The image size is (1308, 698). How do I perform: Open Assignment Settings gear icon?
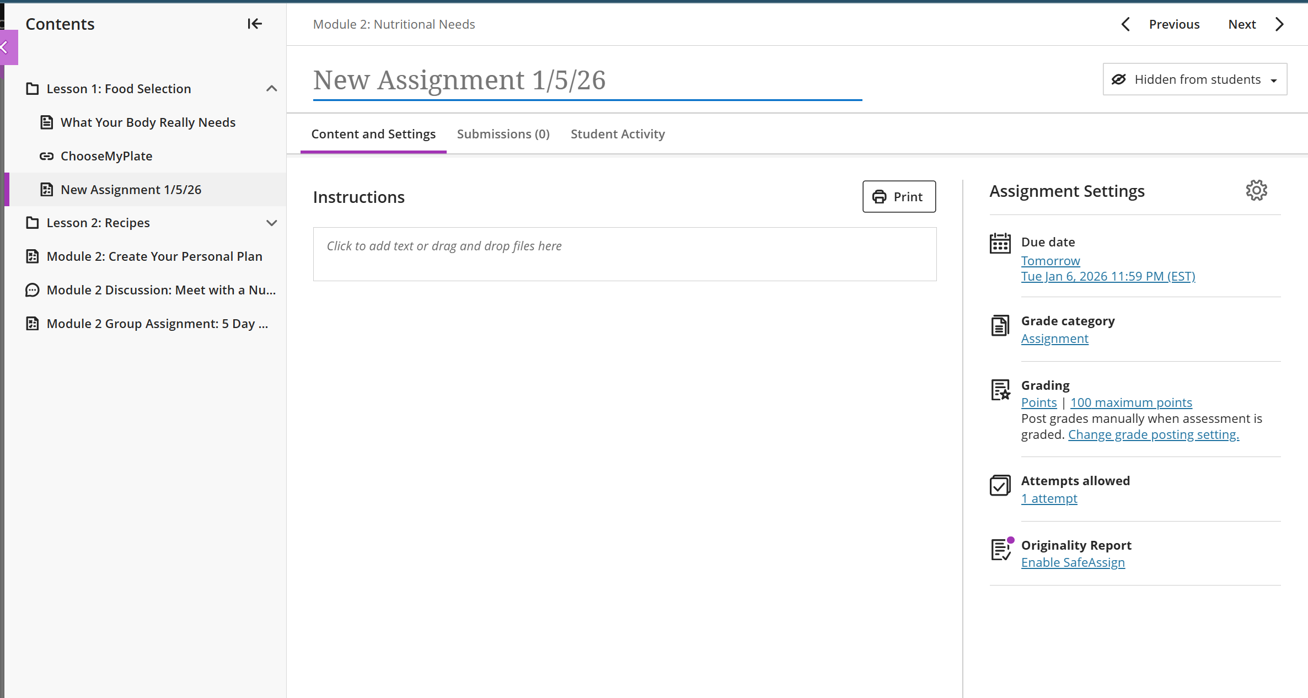(1257, 190)
